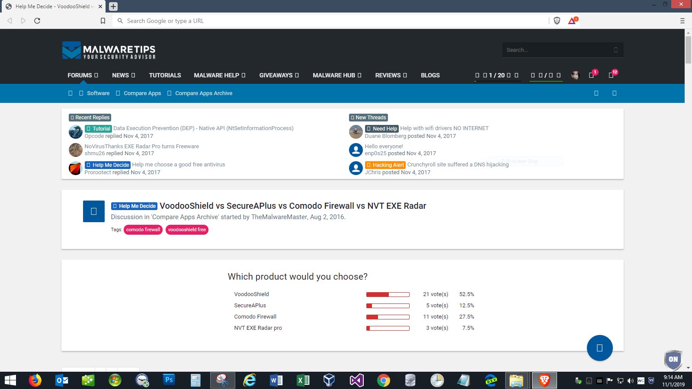Open the 'Hello everyone!' thread

(x=384, y=147)
